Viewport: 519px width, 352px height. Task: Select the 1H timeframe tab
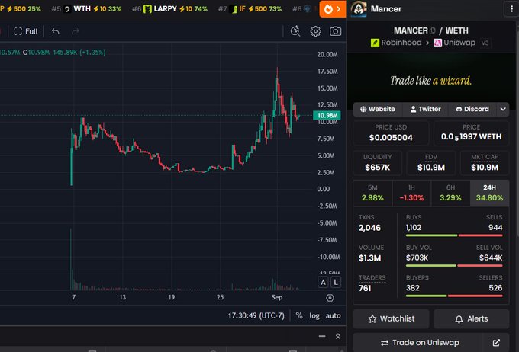[411, 193]
